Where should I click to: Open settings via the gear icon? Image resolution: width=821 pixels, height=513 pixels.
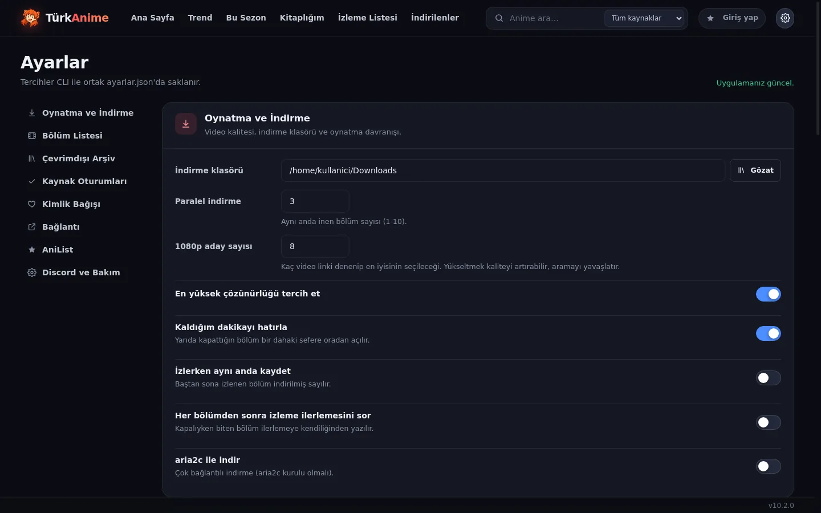(785, 18)
